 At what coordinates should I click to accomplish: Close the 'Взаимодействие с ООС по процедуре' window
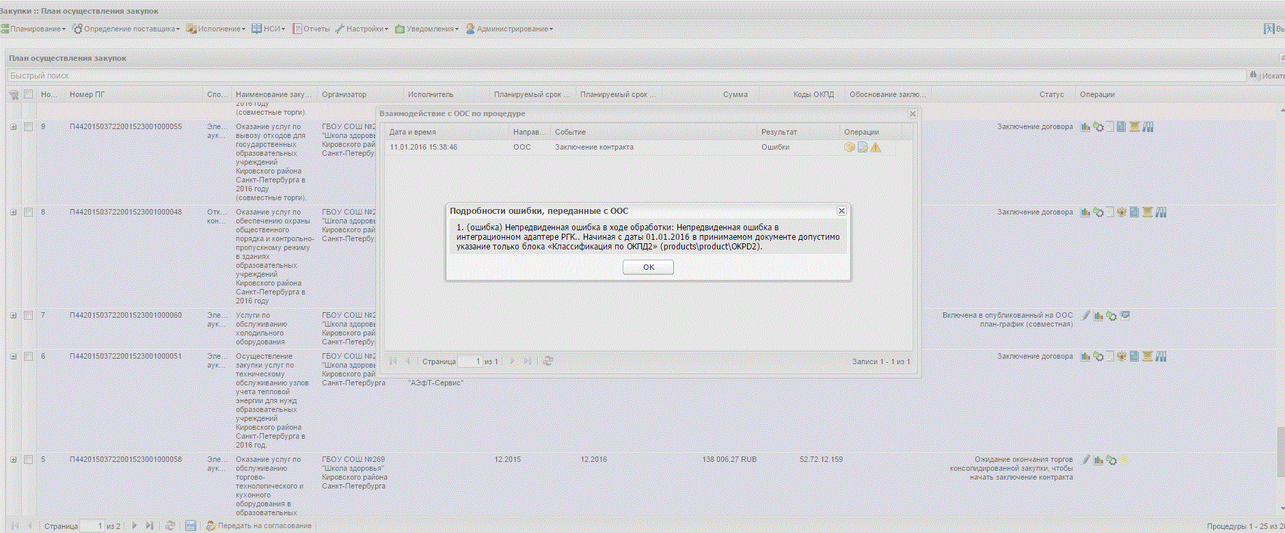(912, 113)
